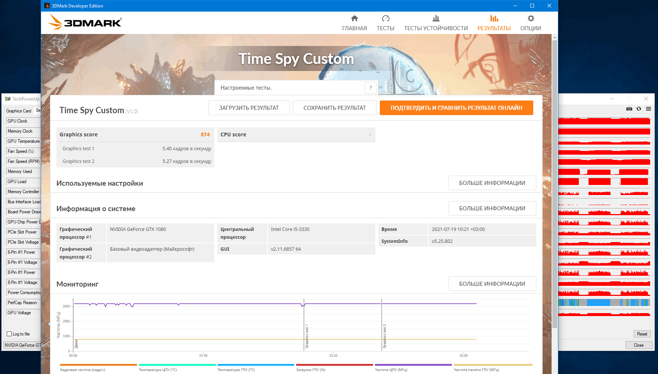Image resolution: width=658 pixels, height=374 pixels.
Task: Click the question mark help button
Action: (x=370, y=88)
